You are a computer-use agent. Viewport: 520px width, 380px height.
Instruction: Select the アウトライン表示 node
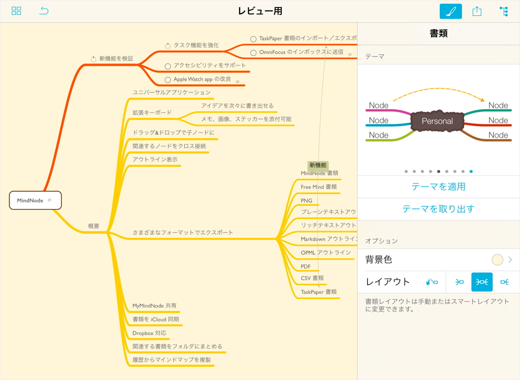pos(155,160)
